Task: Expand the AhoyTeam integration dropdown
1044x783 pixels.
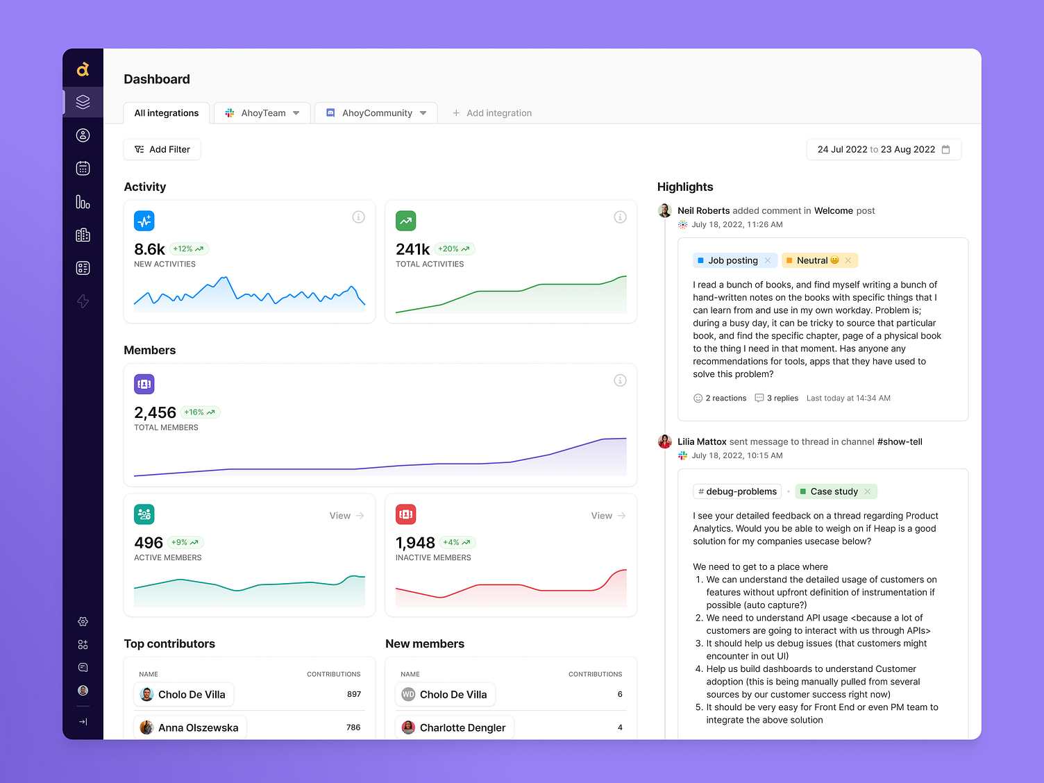Action: [297, 112]
